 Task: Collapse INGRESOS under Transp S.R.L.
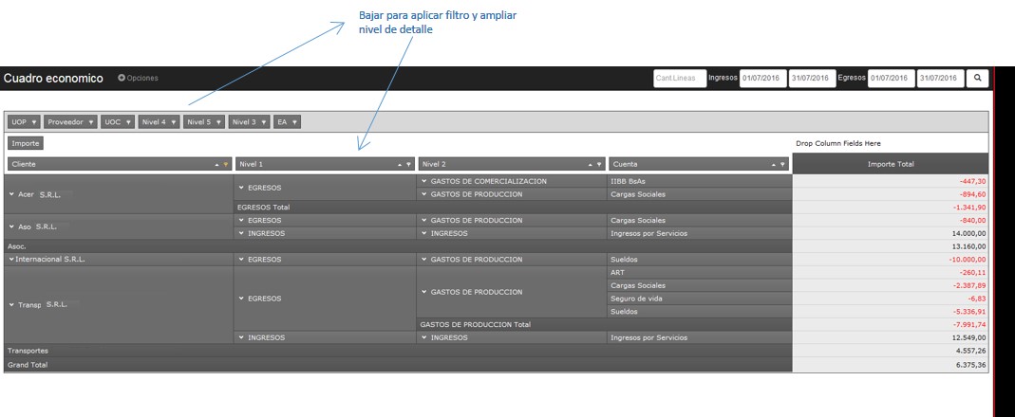[x=241, y=337]
